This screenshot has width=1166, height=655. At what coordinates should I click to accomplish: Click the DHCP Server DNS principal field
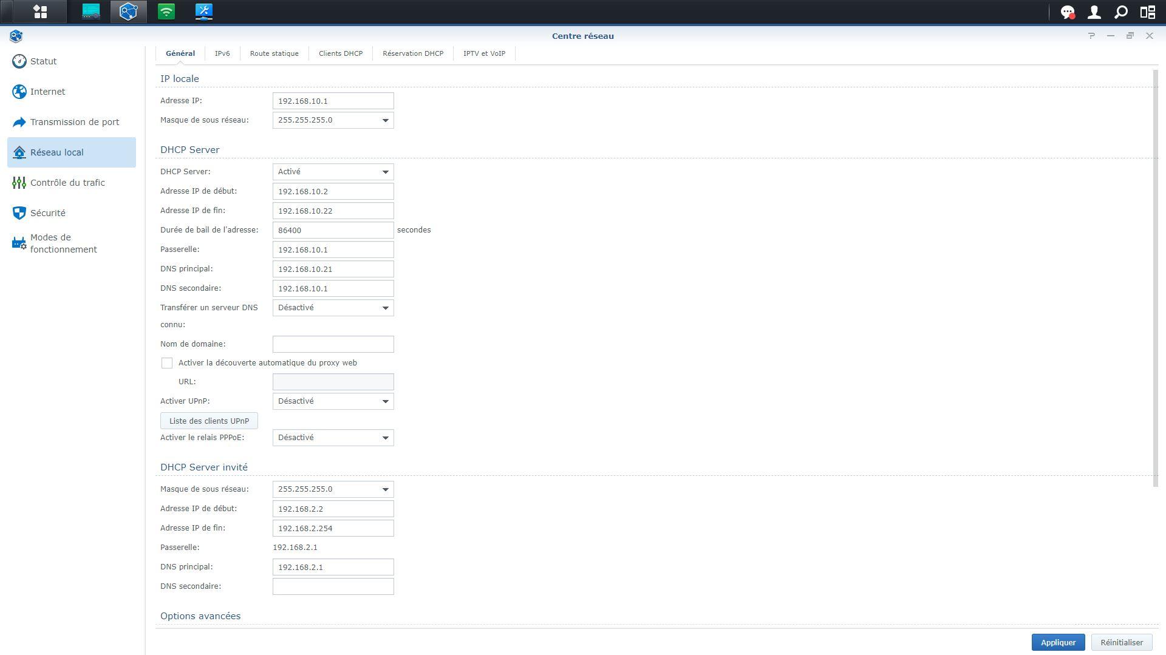pos(333,269)
